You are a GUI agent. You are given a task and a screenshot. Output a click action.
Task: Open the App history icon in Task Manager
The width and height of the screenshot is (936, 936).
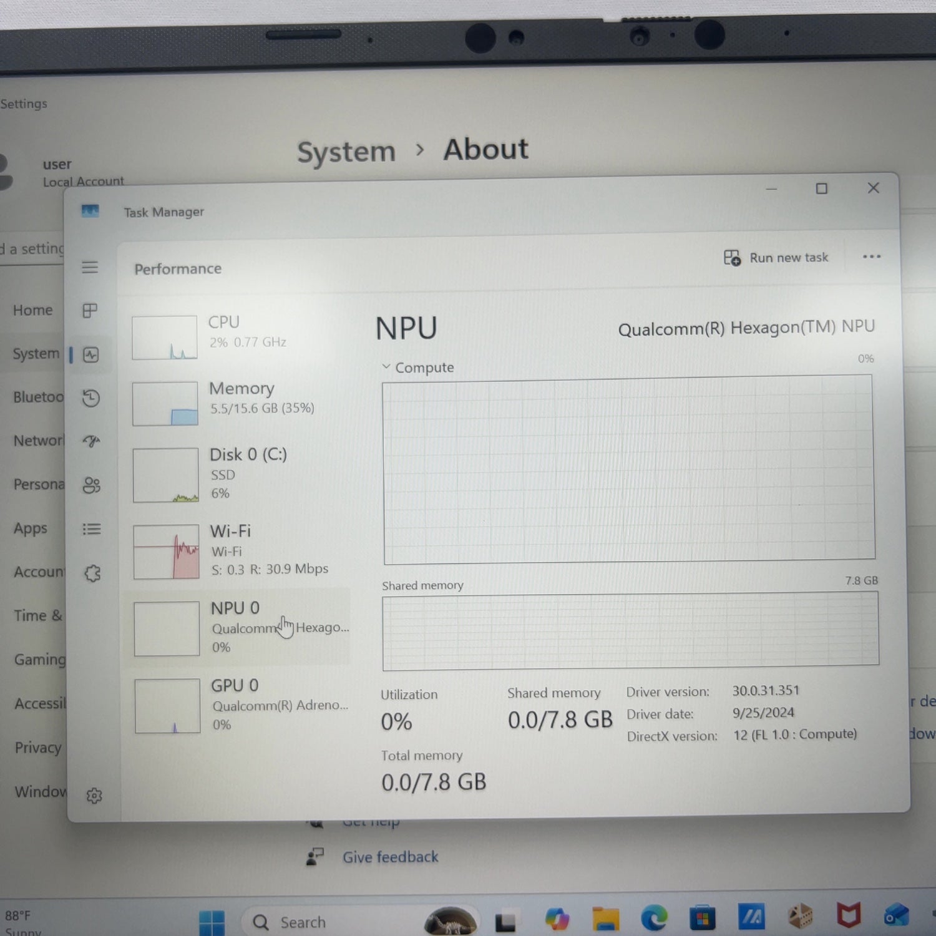pos(91,398)
